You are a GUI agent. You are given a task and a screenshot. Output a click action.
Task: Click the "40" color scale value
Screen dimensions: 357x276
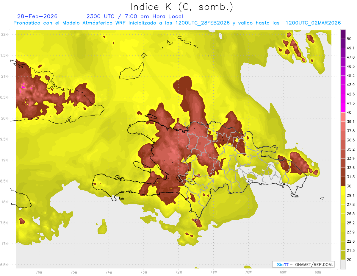349,113
